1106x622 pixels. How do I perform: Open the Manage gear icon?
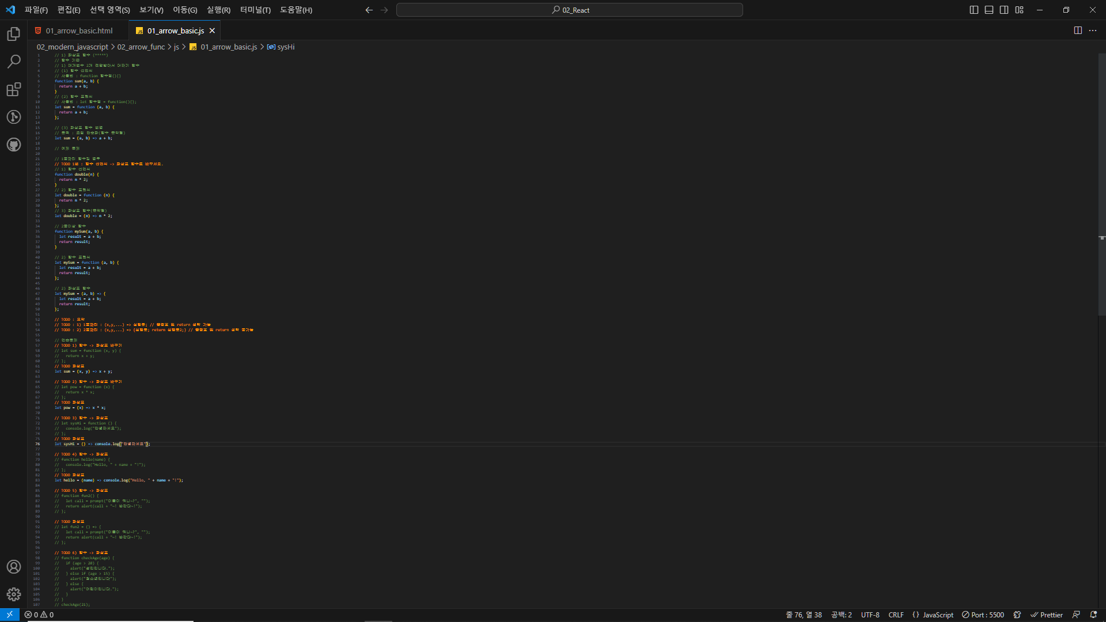[x=14, y=594]
